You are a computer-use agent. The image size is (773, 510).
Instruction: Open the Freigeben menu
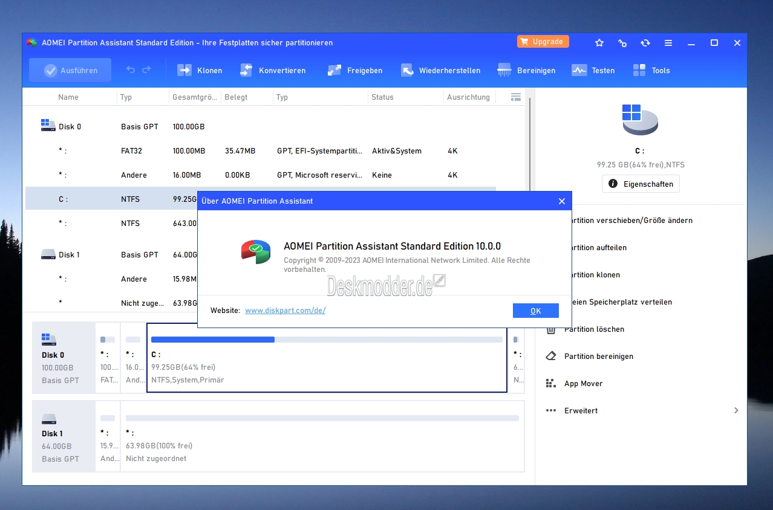[355, 70]
